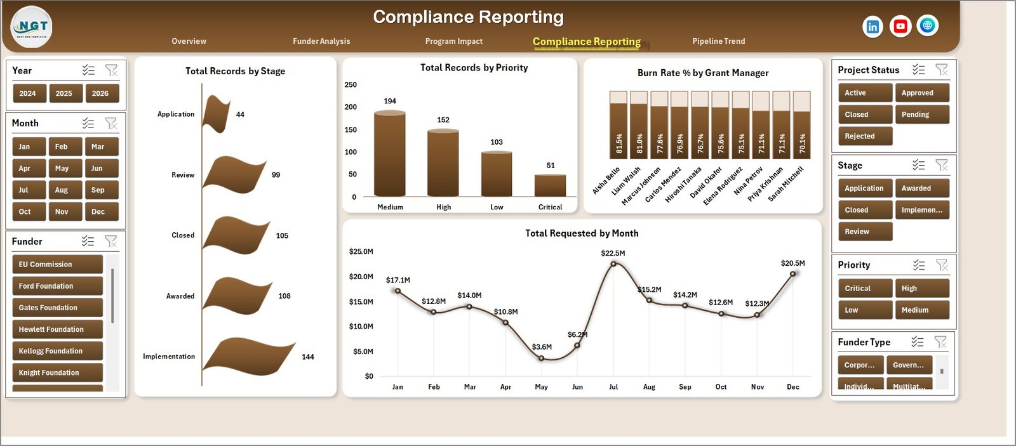1016x446 pixels.
Task: Select Jan in Month slicer
Action: coord(29,147)
